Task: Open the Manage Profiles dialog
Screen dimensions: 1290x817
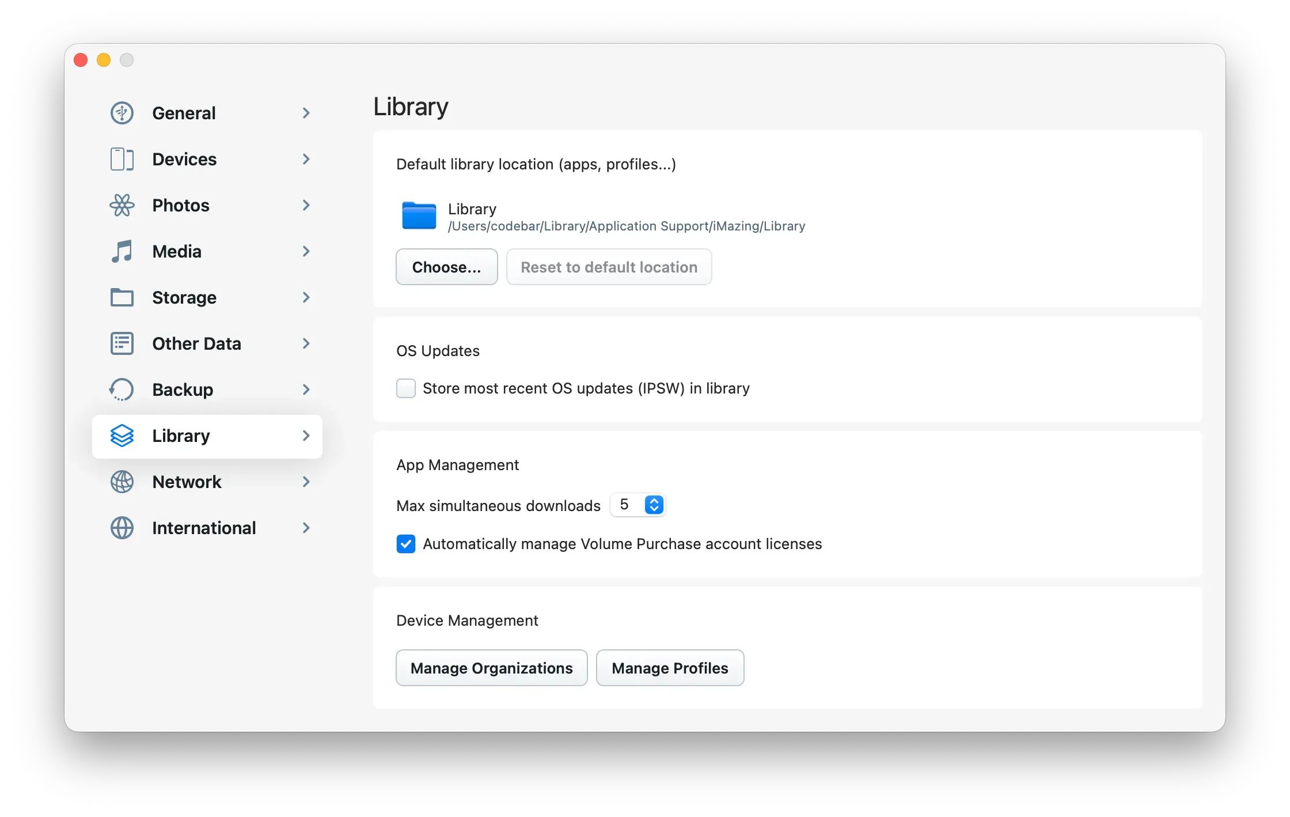Action: coord(670,668)
